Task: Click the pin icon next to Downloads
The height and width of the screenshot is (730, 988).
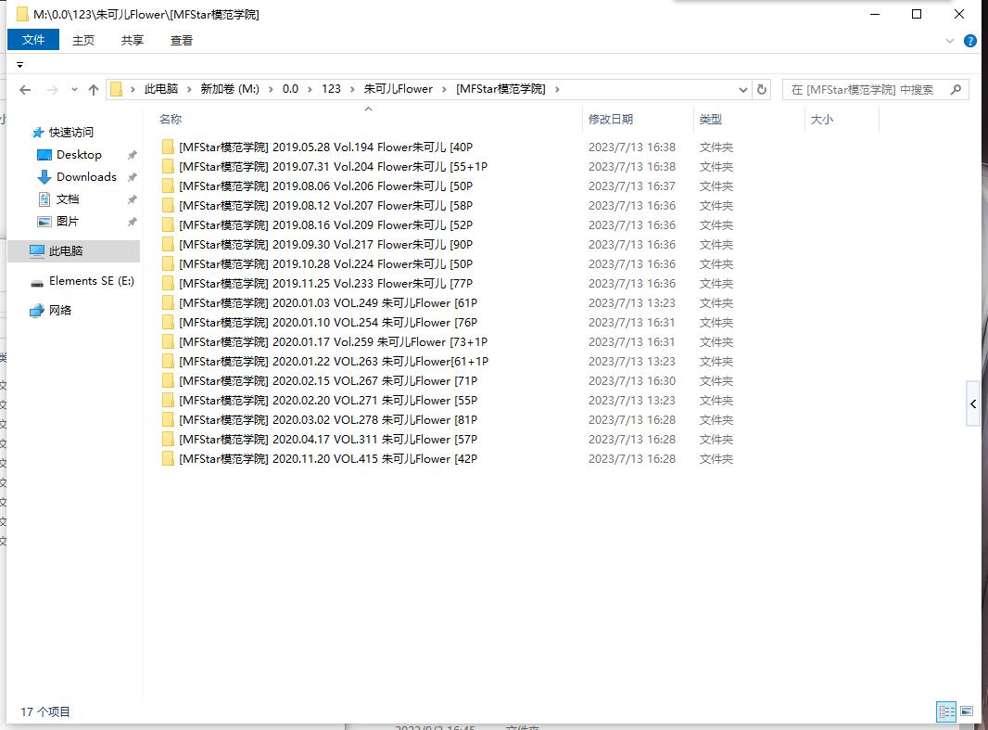Action: (x=132, y=177)
